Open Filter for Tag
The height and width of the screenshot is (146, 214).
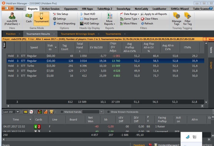187,19
